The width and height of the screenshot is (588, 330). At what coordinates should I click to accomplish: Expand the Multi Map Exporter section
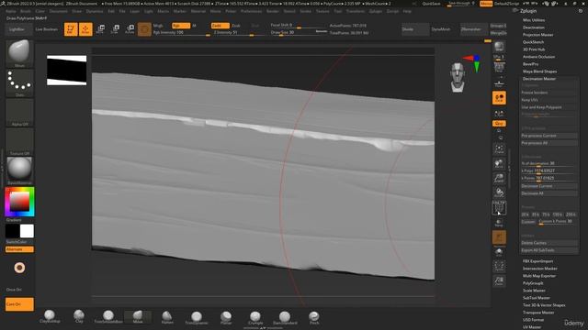coord(539,276)
